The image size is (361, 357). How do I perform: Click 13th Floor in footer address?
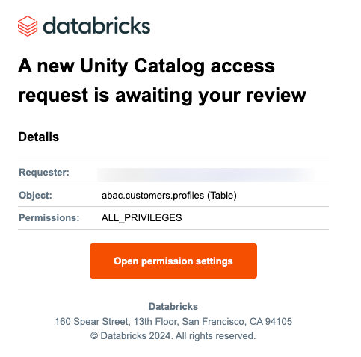[x=156, y=322]
